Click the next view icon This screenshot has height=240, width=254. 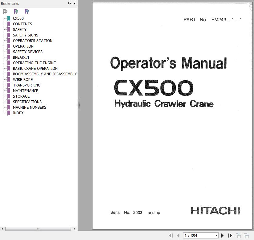pyautogui.click(x=246, y=235)
